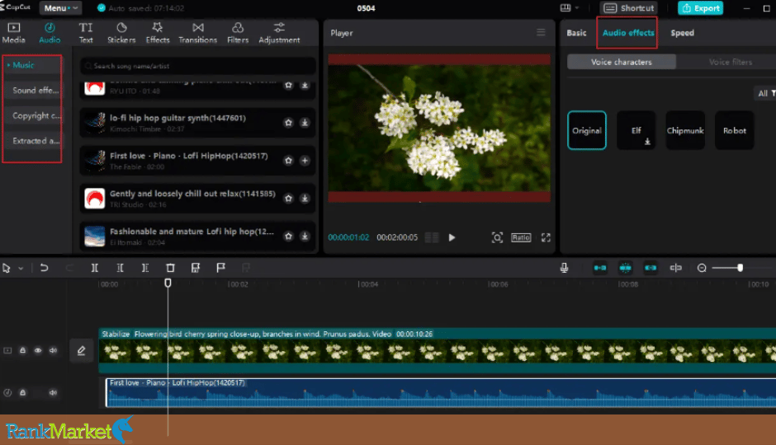Click the freeze frame tool
This screenshot has height=445, width=776.
coord(196,268)
